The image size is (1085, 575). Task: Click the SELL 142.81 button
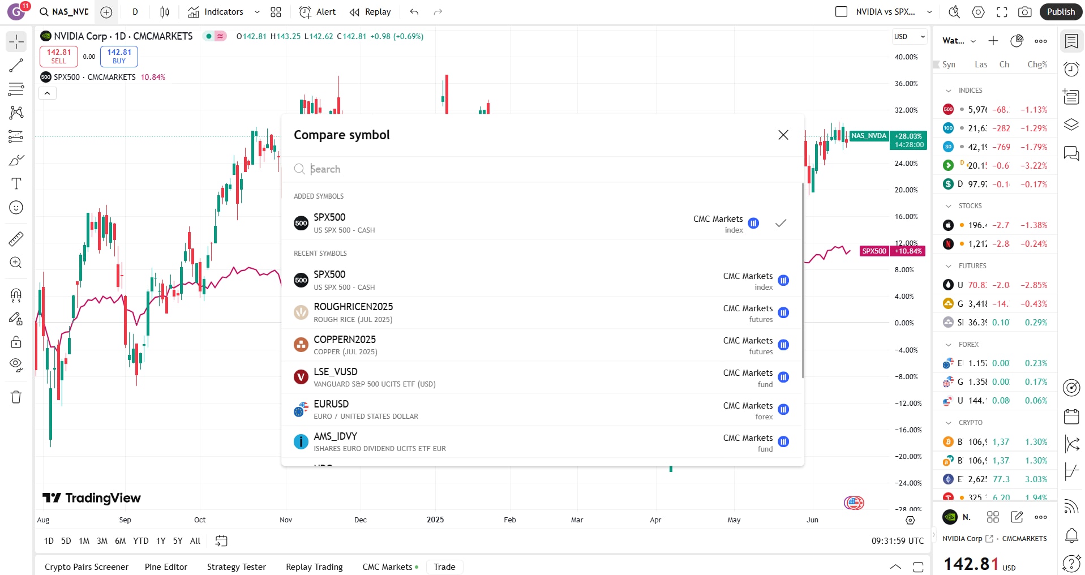tap(59, 56)
